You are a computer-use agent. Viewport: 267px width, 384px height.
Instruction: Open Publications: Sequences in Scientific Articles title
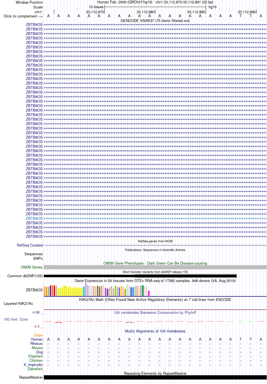[x=155, y=250]
